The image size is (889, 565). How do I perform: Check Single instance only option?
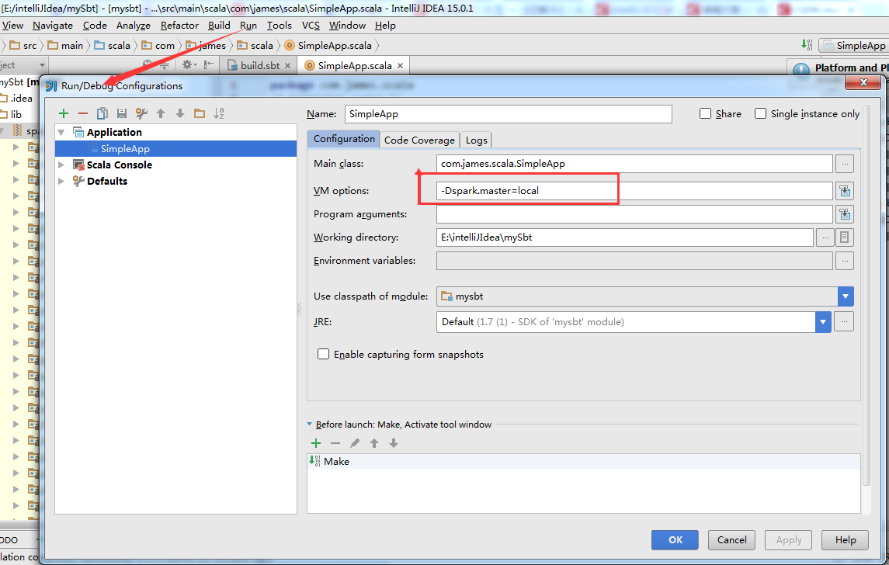tap(760, 113)
